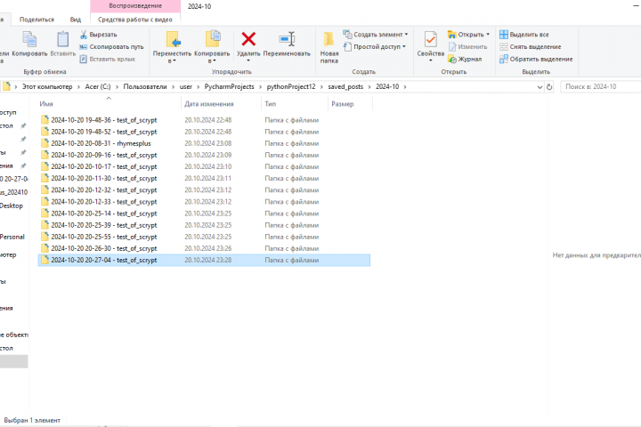
Task: Click the date 20.10.2024 23:28 cell
Action: point(208,261)
